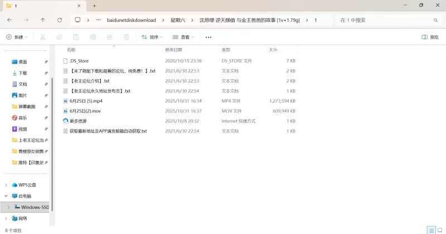Sort by the 大小 column header
Viewport: 446px width, 234px height.
tap(273, 50)
